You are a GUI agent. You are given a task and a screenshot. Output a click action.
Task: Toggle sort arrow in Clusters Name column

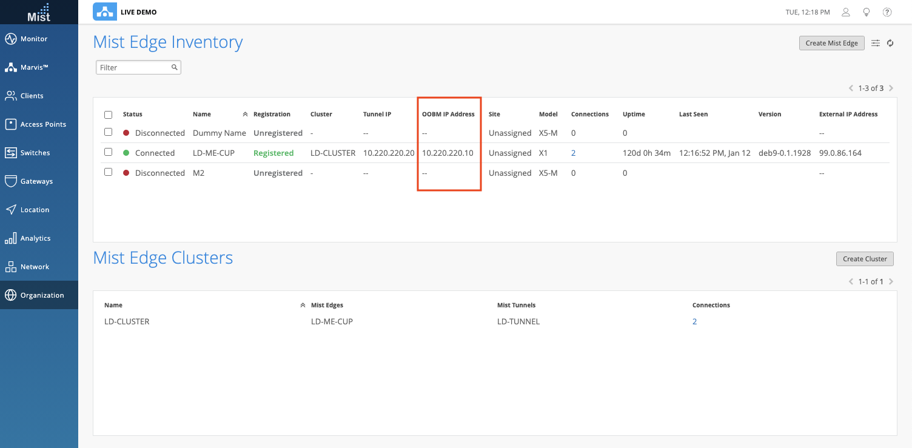click(303, 306)
